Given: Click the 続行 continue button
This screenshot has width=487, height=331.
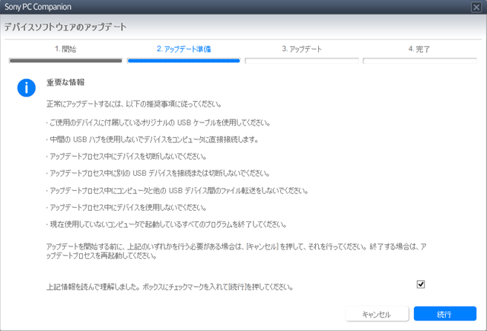Looking at the screenshot, I should (x=444, y=314).
